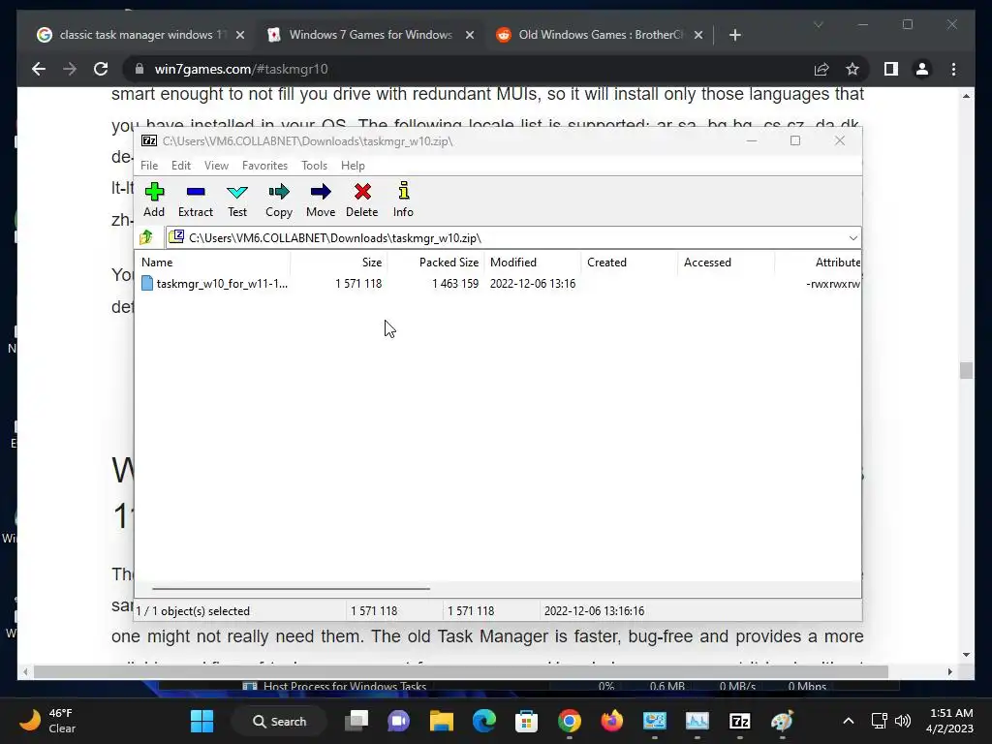Open File Explorer from taskbar
The width and height of the screenshot is (992, 744).
[442, 721]
